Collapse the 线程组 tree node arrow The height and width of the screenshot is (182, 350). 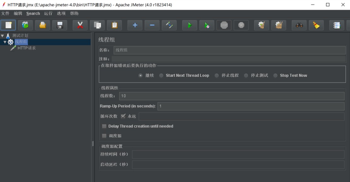(x=5, y=42)
